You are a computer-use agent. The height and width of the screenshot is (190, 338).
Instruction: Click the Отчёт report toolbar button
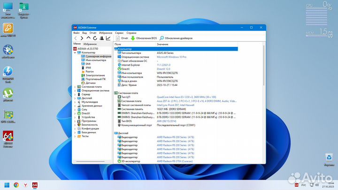(122, 38)
